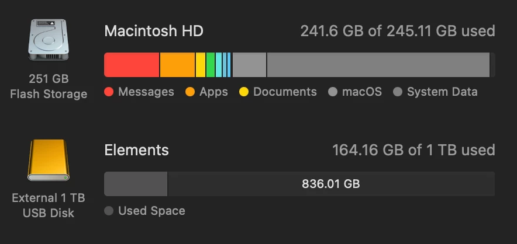Select the large System Data bar segment

378,65
